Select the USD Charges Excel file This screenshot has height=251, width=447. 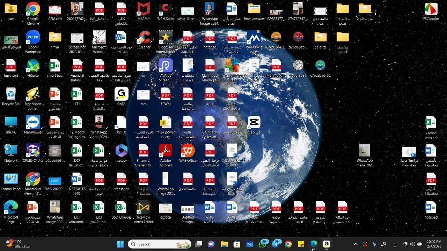[x=121, y=210]
